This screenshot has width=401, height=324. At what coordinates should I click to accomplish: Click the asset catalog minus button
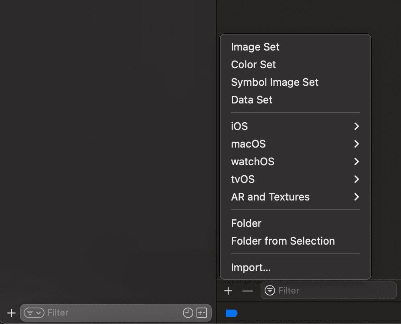(x=247, y=291)
